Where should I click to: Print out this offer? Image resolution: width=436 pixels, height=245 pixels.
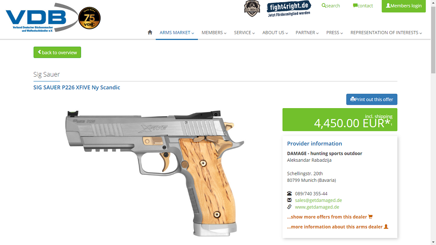tap(372, 99)
